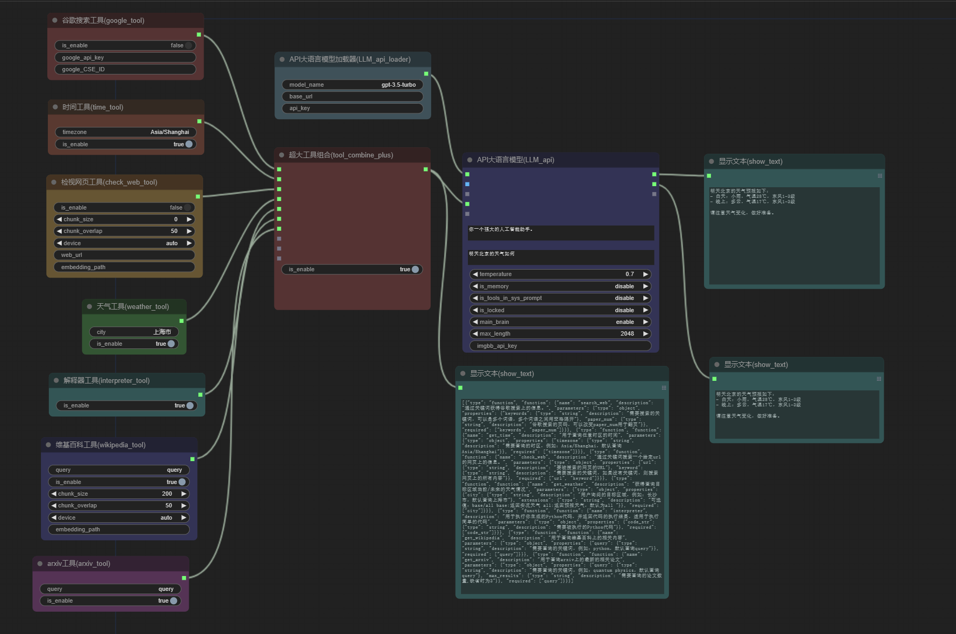Click resize grip icon of bottom-center show_text node
The width and height of the screenshot is (956, 634).
[664, 388]
